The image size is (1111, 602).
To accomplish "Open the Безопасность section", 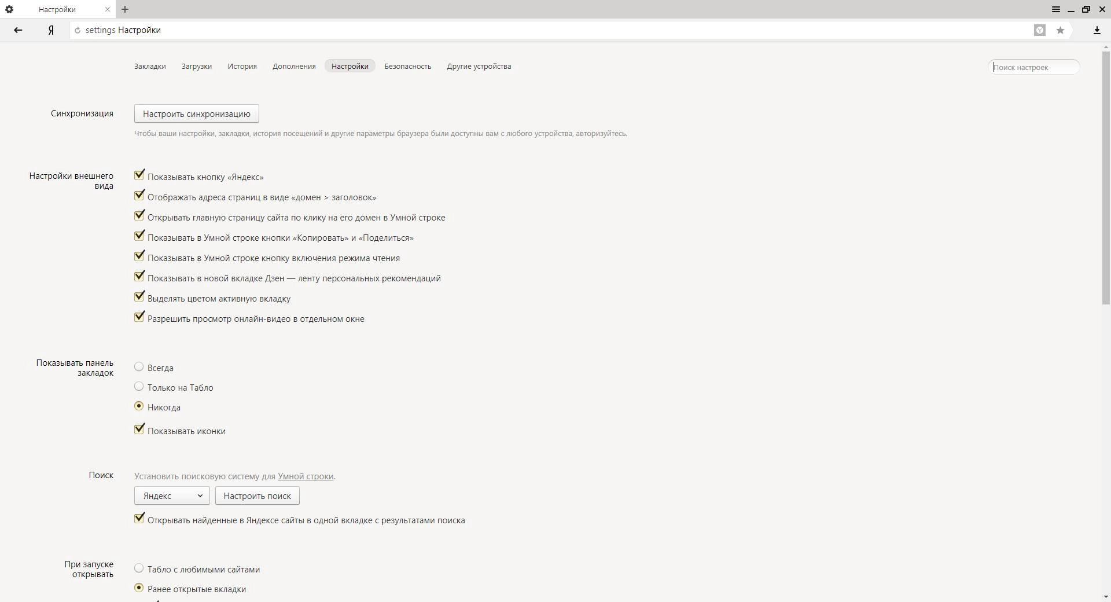I will [x=408, y=66].
